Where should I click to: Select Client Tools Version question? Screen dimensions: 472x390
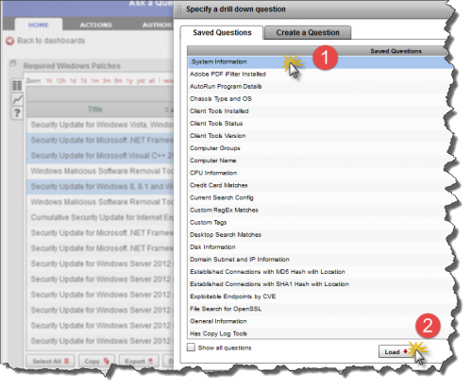(319, 136)
